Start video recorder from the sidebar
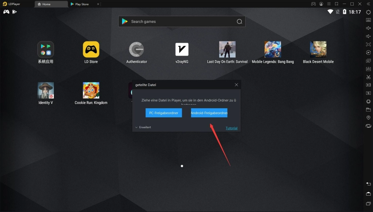 pos(368,85)
